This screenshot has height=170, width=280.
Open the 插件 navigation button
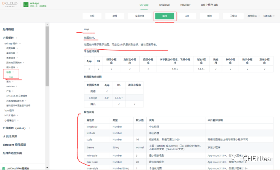click(209, 16)
